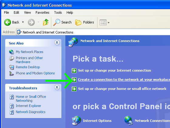Open Search with the magnifying glass icon

coord(56,22)
